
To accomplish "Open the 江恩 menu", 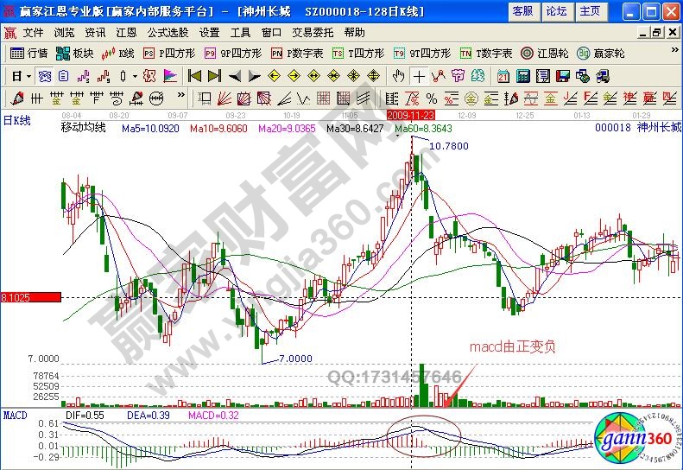I will point(126,32).
